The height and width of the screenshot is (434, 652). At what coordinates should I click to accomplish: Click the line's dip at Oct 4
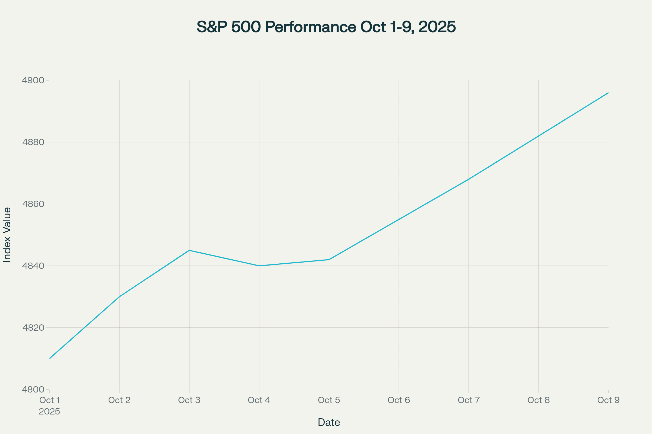pyautogui.click(x=259, y=266)
